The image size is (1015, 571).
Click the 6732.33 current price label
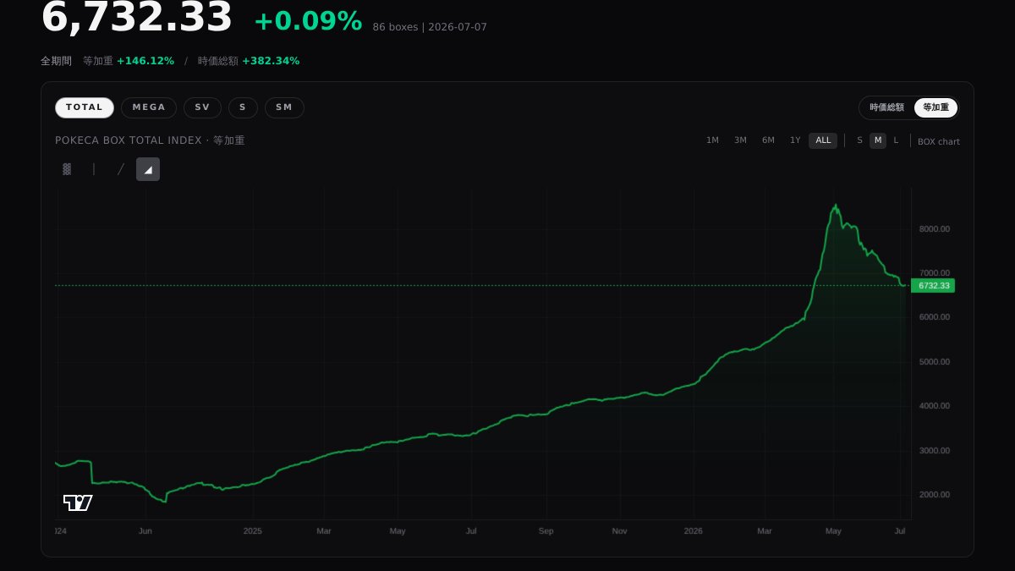tap(933, 286)
